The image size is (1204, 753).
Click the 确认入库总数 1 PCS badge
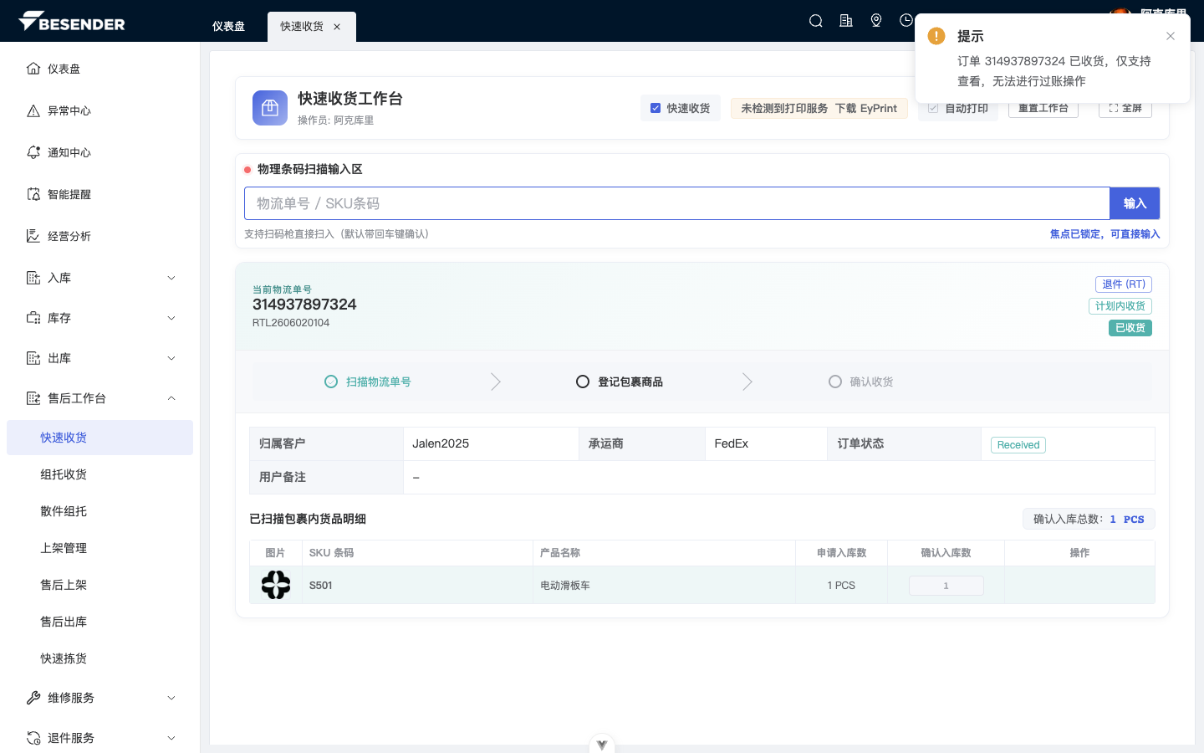coord(1089,519)
